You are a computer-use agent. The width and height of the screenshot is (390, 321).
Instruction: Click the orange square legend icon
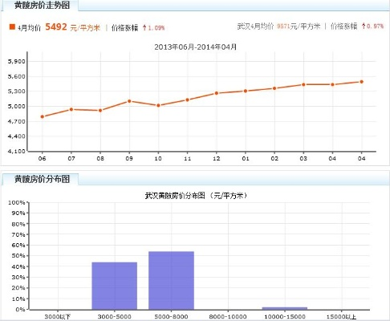(12, 26)
